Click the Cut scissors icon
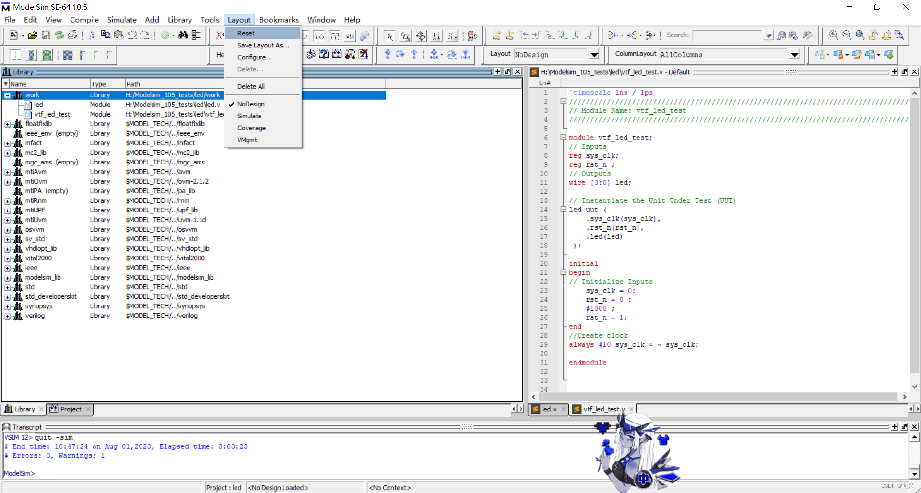The width and height of the screenshot is (921, 493). [x=92, y=35]
